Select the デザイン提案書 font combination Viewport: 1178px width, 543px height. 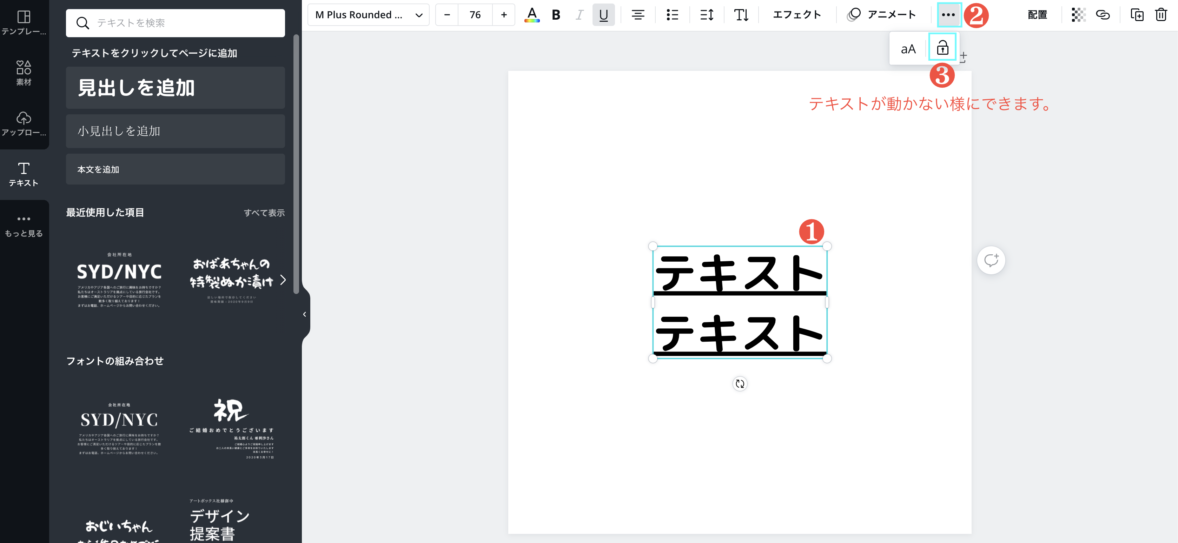219,521
